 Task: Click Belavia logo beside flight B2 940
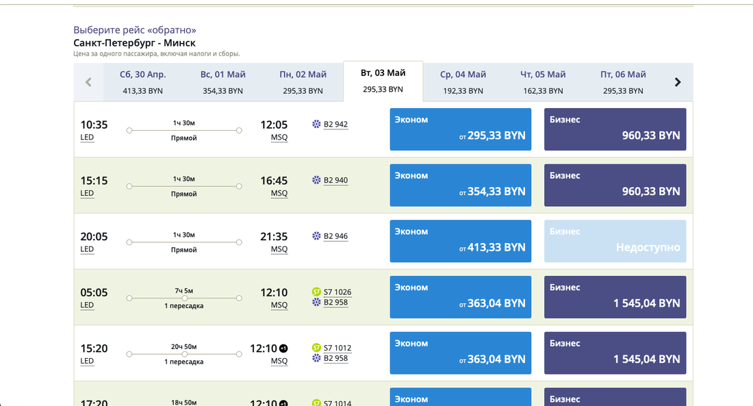tap(316, 180)
